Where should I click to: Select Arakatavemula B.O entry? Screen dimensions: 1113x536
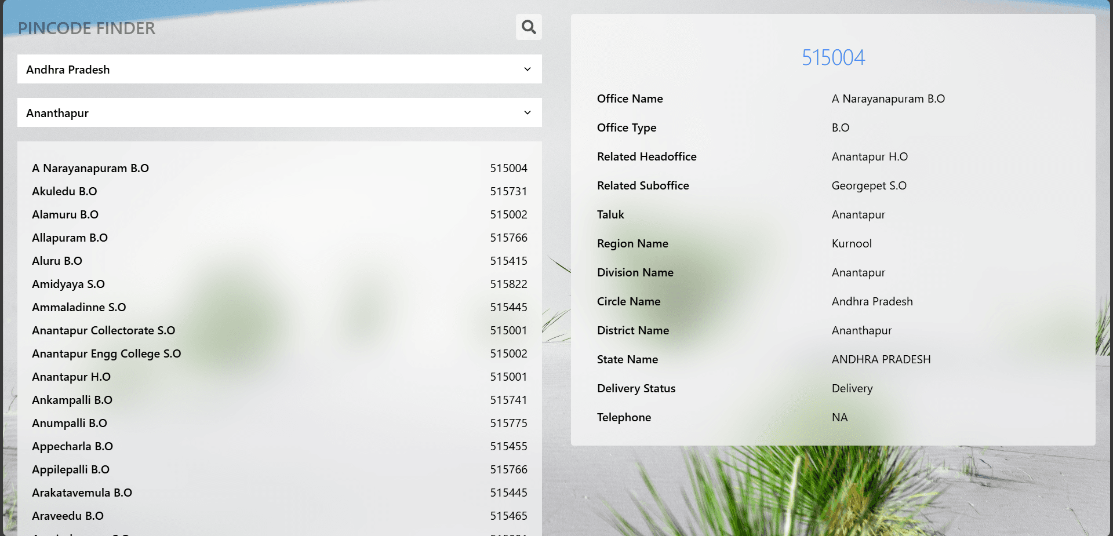[x=279, y=493]
